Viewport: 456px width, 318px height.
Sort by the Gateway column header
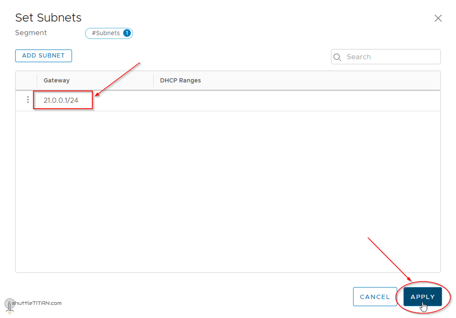57,80
